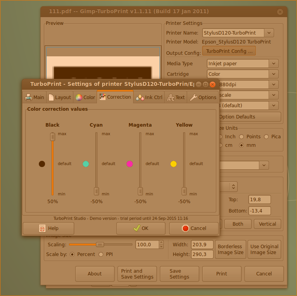The image size is (297, 296).
Task: Click the Save Settings button
Action: coord(180,274)
